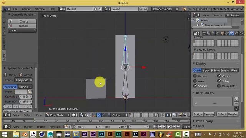Collapse the Bone Groups panel

tap(194, 93)
